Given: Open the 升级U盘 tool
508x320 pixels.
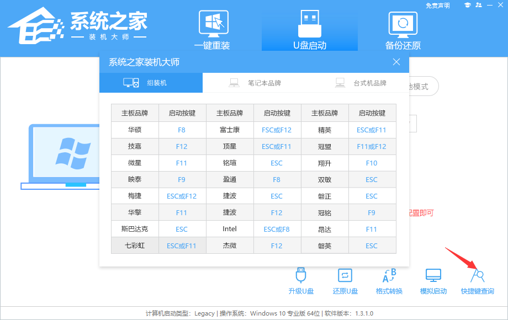Looking at the screenshot, I should pos(301,280).
